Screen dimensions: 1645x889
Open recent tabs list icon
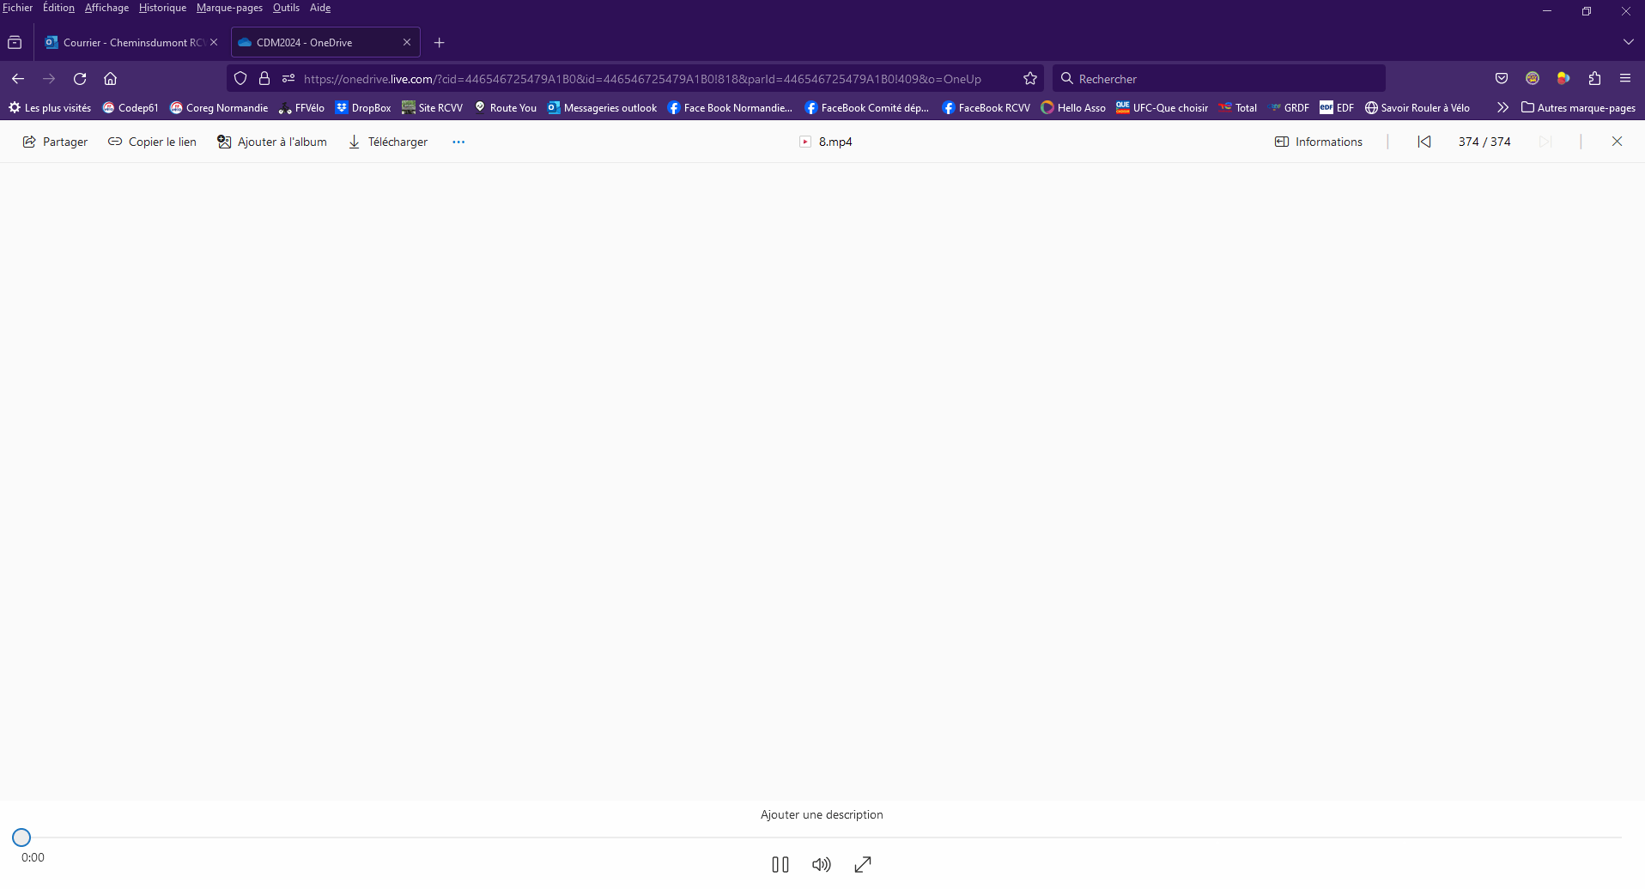pyautogui.click(x=15, y=42)
